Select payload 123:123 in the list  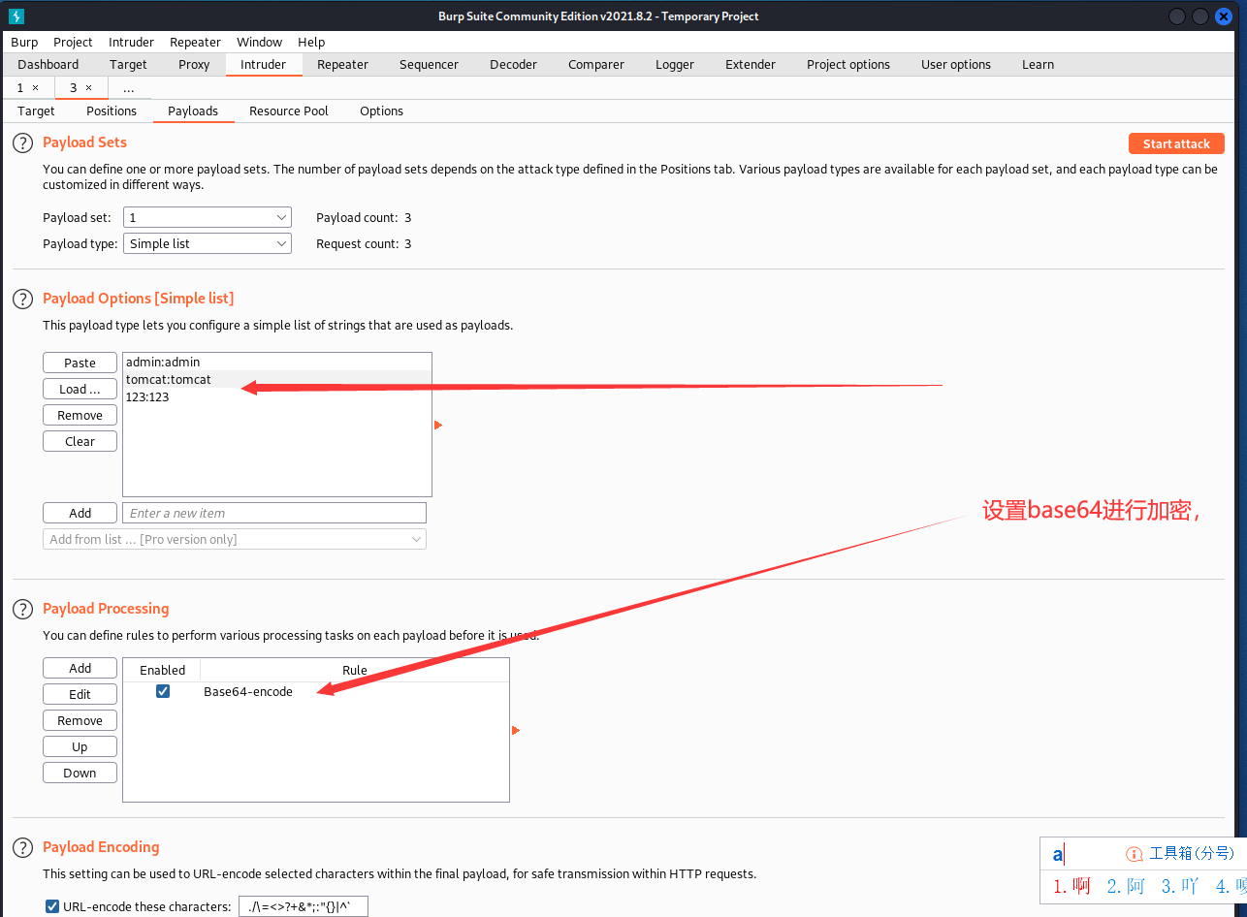[x=277, y=396]
